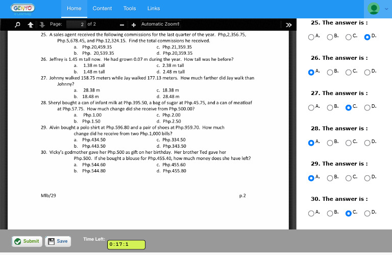Expand the user account dropdown arrow
The height and width of the screenshot is (255, 392).
[386, 9]
